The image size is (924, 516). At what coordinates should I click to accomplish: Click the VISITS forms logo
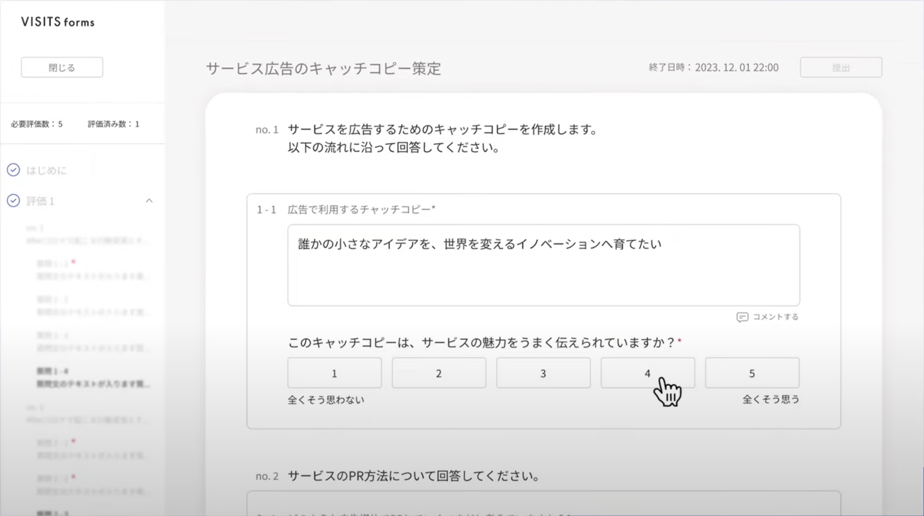58,22
